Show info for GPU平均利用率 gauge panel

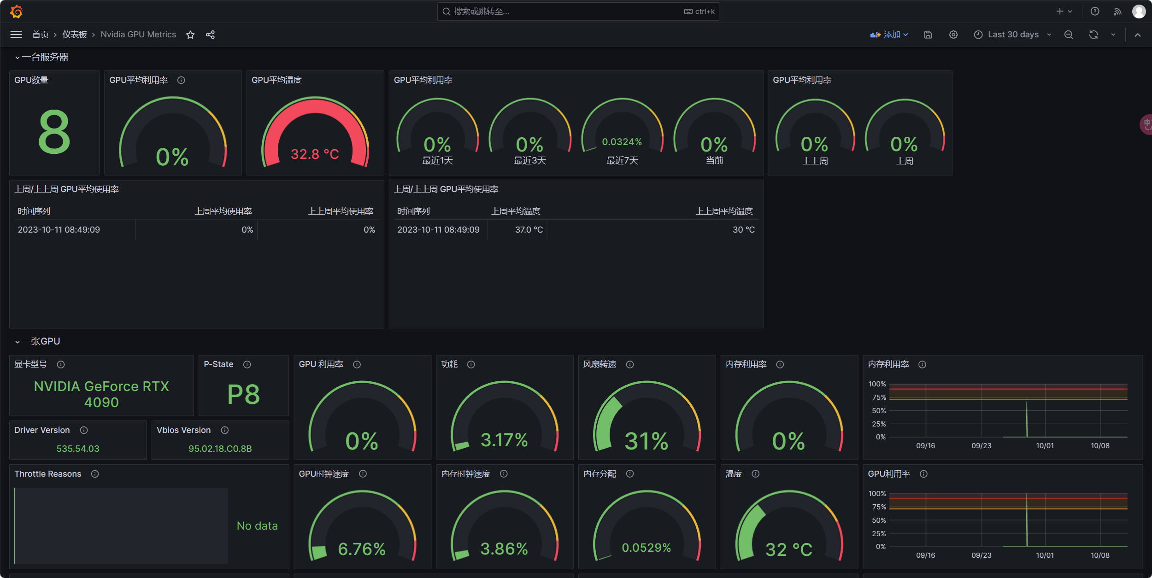click(181, 80)
